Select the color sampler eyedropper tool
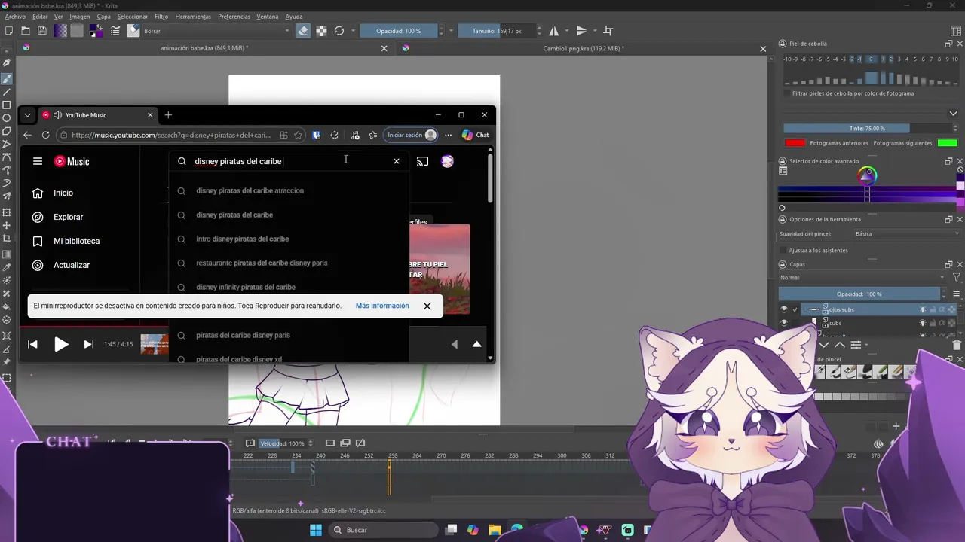 click(7, 266)
